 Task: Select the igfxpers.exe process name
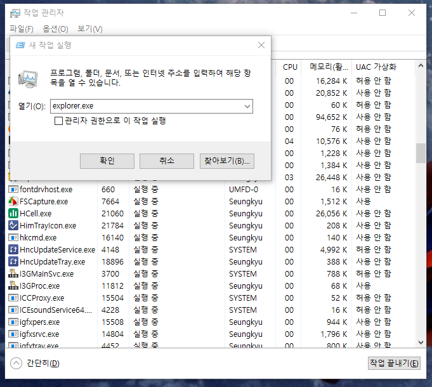[40, 322]
